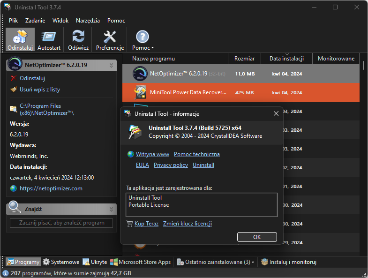The width and height of the screenshot is (368, 278).
Task: Open the Pomoc menu in menu bar
Action: 116,21
